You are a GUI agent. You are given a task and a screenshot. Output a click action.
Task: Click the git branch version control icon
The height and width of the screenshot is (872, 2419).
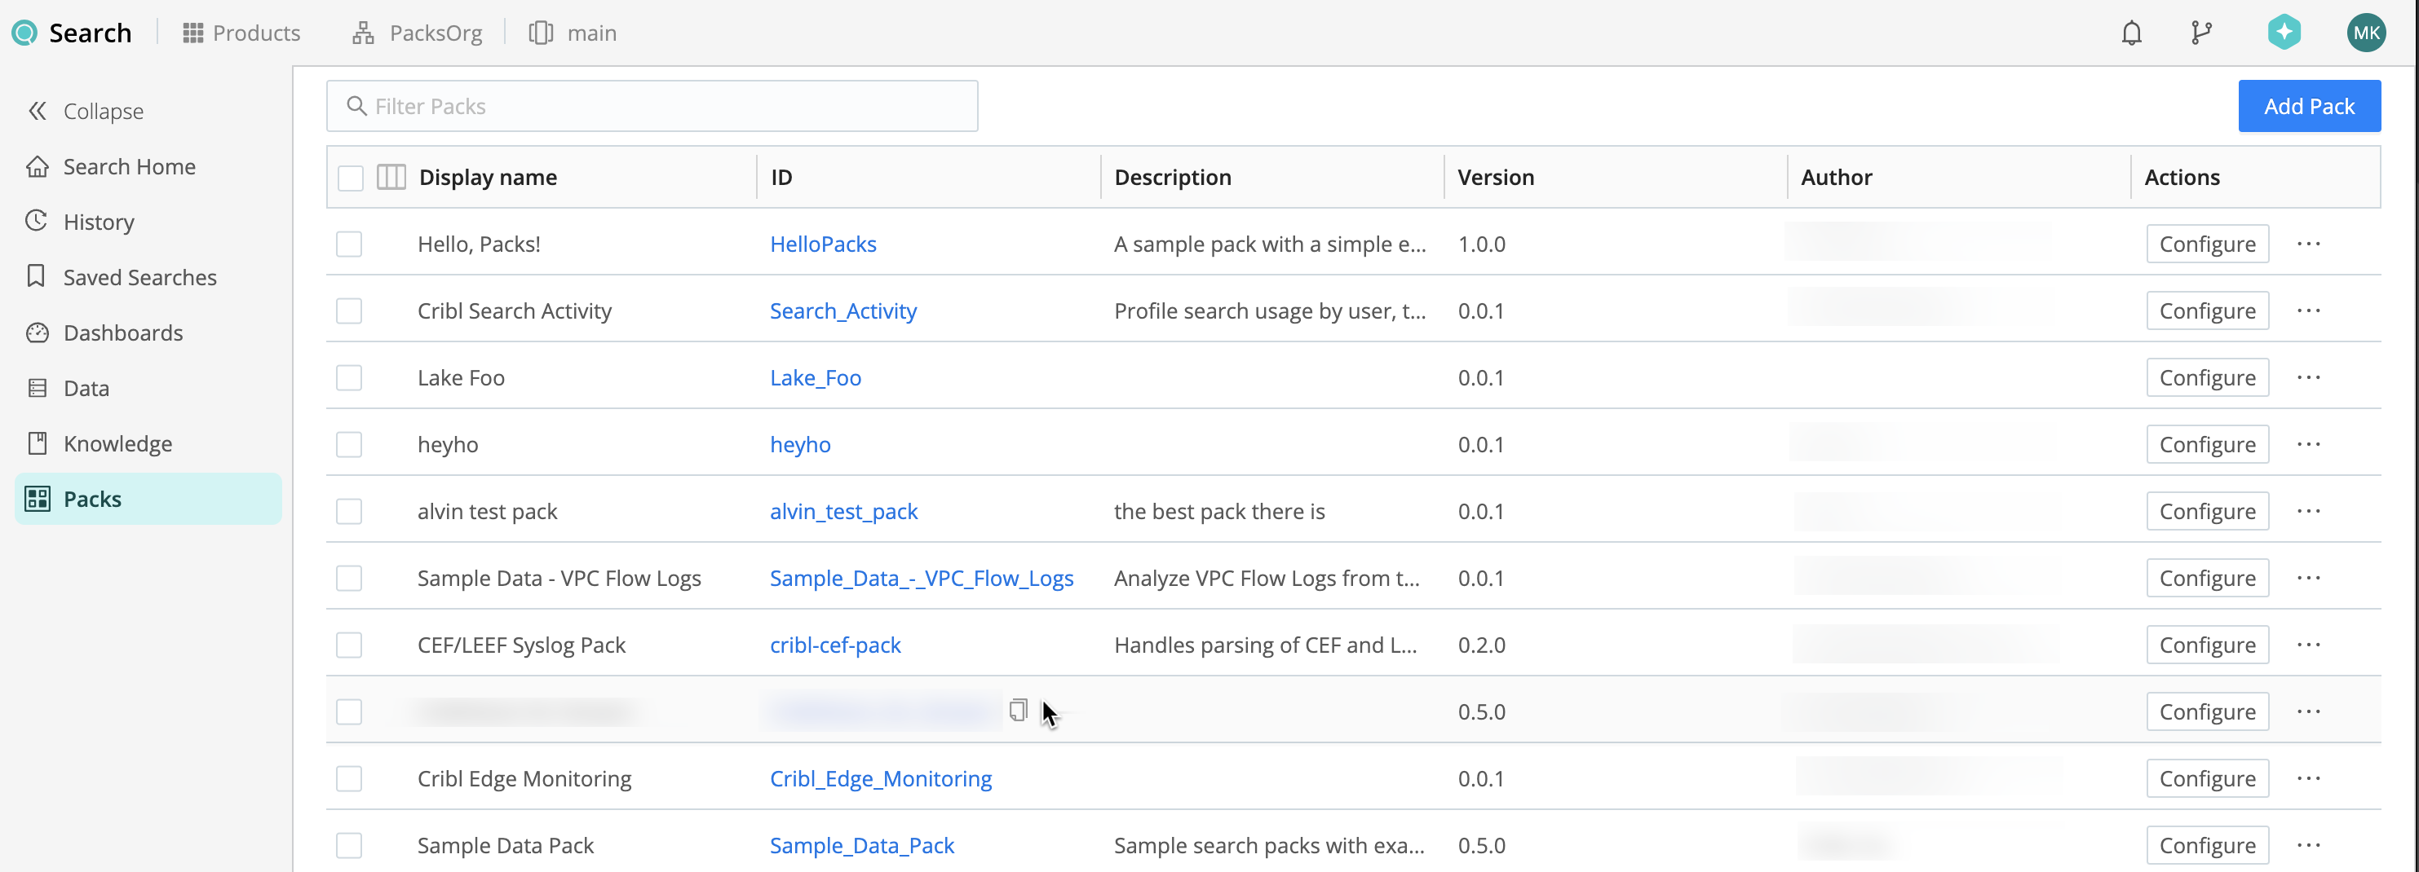[x=2201, y=33]
